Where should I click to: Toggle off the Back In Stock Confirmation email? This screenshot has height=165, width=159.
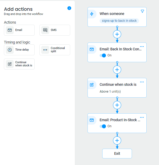click(103, 55)
